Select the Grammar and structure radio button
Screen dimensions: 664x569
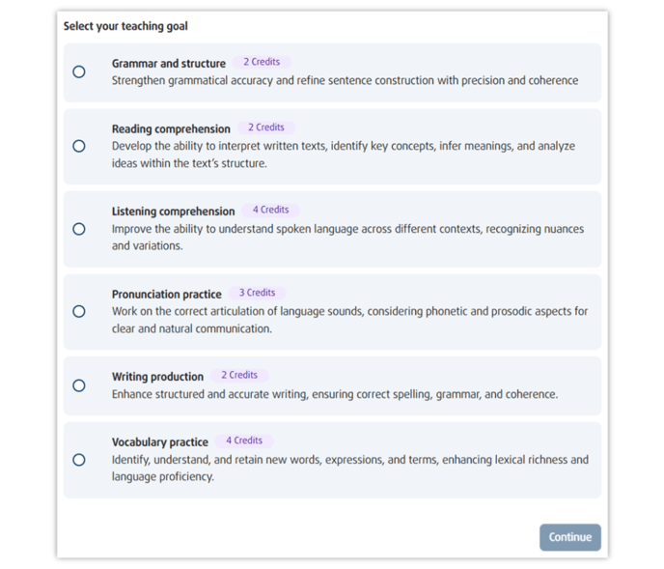pyautogui.click(x=79, y=71)
